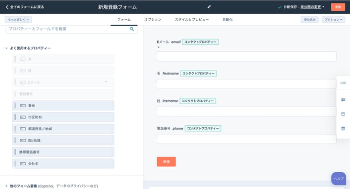
Task: Click the greyed-out 姓 property field icon
Action: (x=23, y=71)
